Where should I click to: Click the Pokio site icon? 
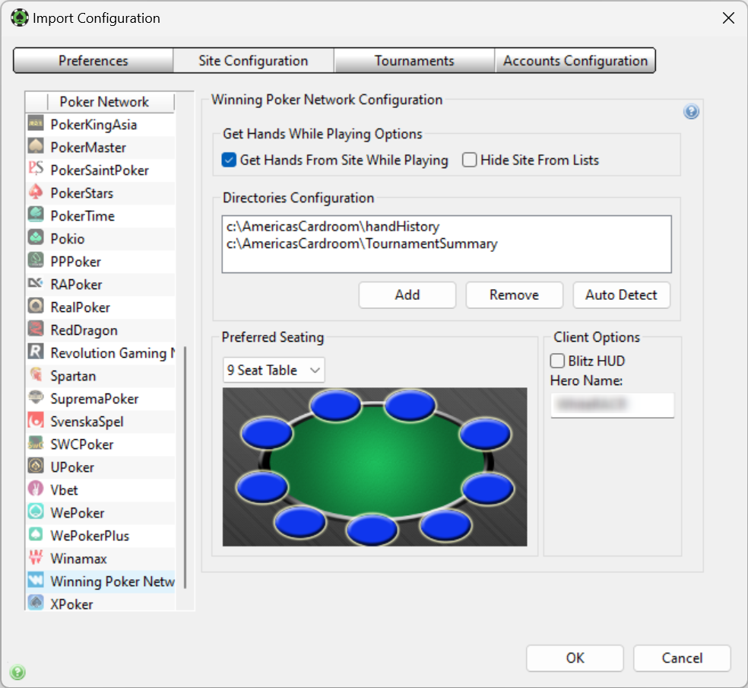point(36,237)
